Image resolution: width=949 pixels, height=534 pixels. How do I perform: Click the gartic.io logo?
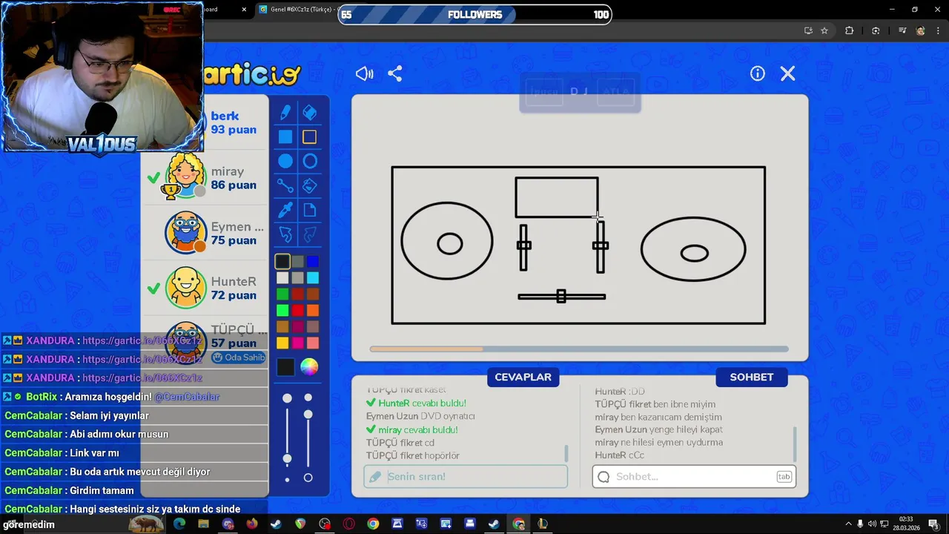(x=252, y=74)
